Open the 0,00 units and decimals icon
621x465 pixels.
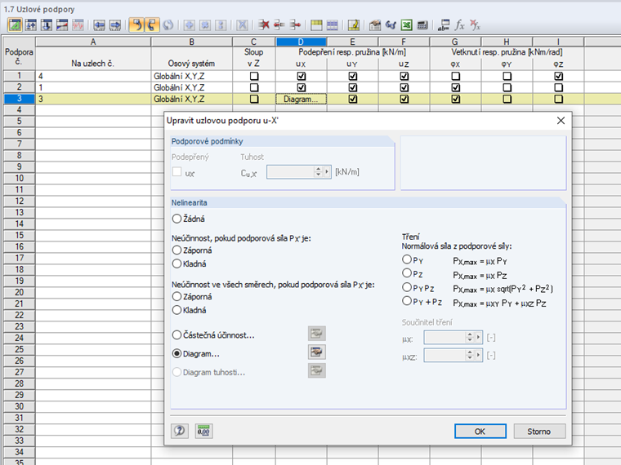point(203,431)
